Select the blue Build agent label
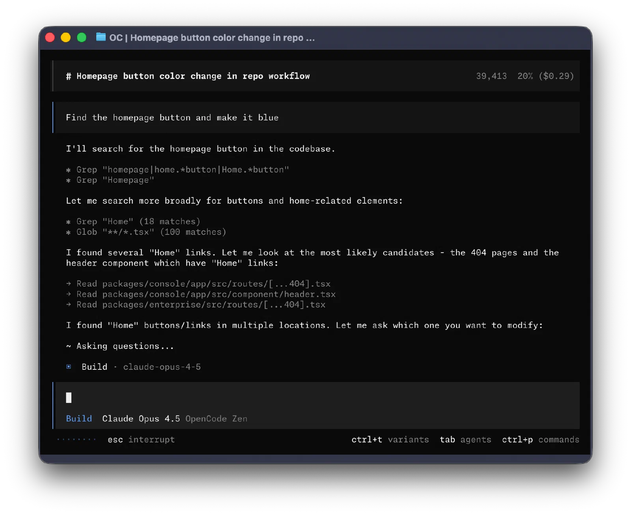The height and width of the screenshot is (515, 631). coord(79,418)
